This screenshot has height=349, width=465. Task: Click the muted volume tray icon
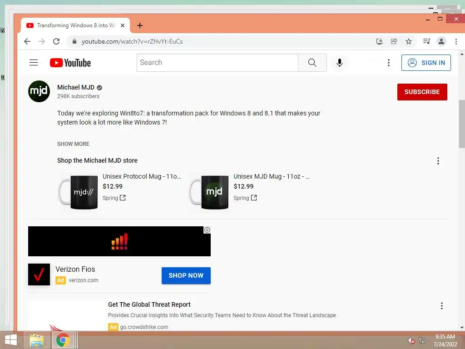click(x=411, y=340)
